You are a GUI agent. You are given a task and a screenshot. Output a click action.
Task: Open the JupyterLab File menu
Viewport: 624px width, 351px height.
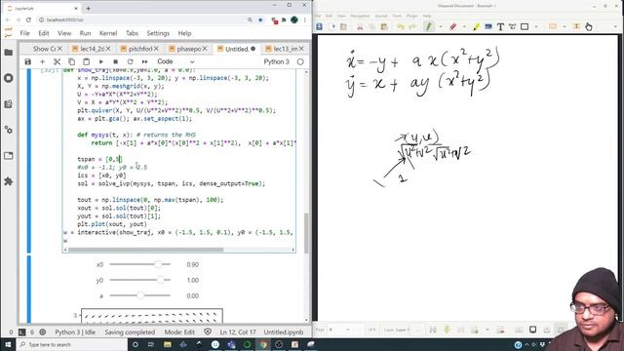pyautogui.click(x=24, y=33)
